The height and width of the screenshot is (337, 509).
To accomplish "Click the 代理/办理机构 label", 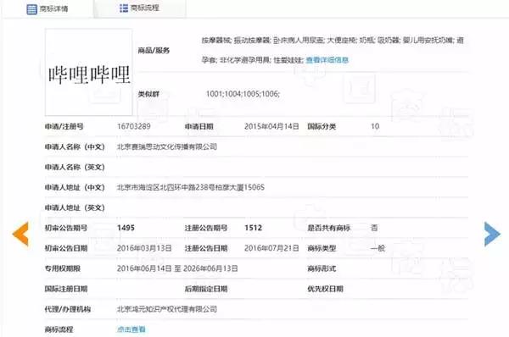I will (68, 309).
